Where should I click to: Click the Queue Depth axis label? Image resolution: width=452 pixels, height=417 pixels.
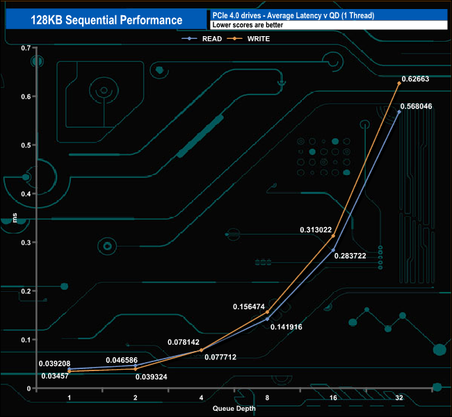pos(234,409)
